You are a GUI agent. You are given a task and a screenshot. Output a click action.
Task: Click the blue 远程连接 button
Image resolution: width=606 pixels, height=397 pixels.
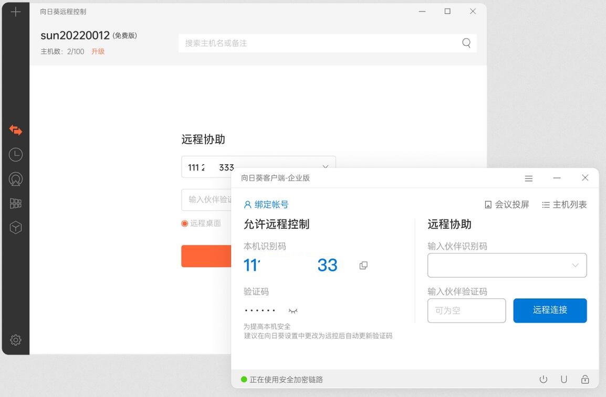(x=550, y=310)
